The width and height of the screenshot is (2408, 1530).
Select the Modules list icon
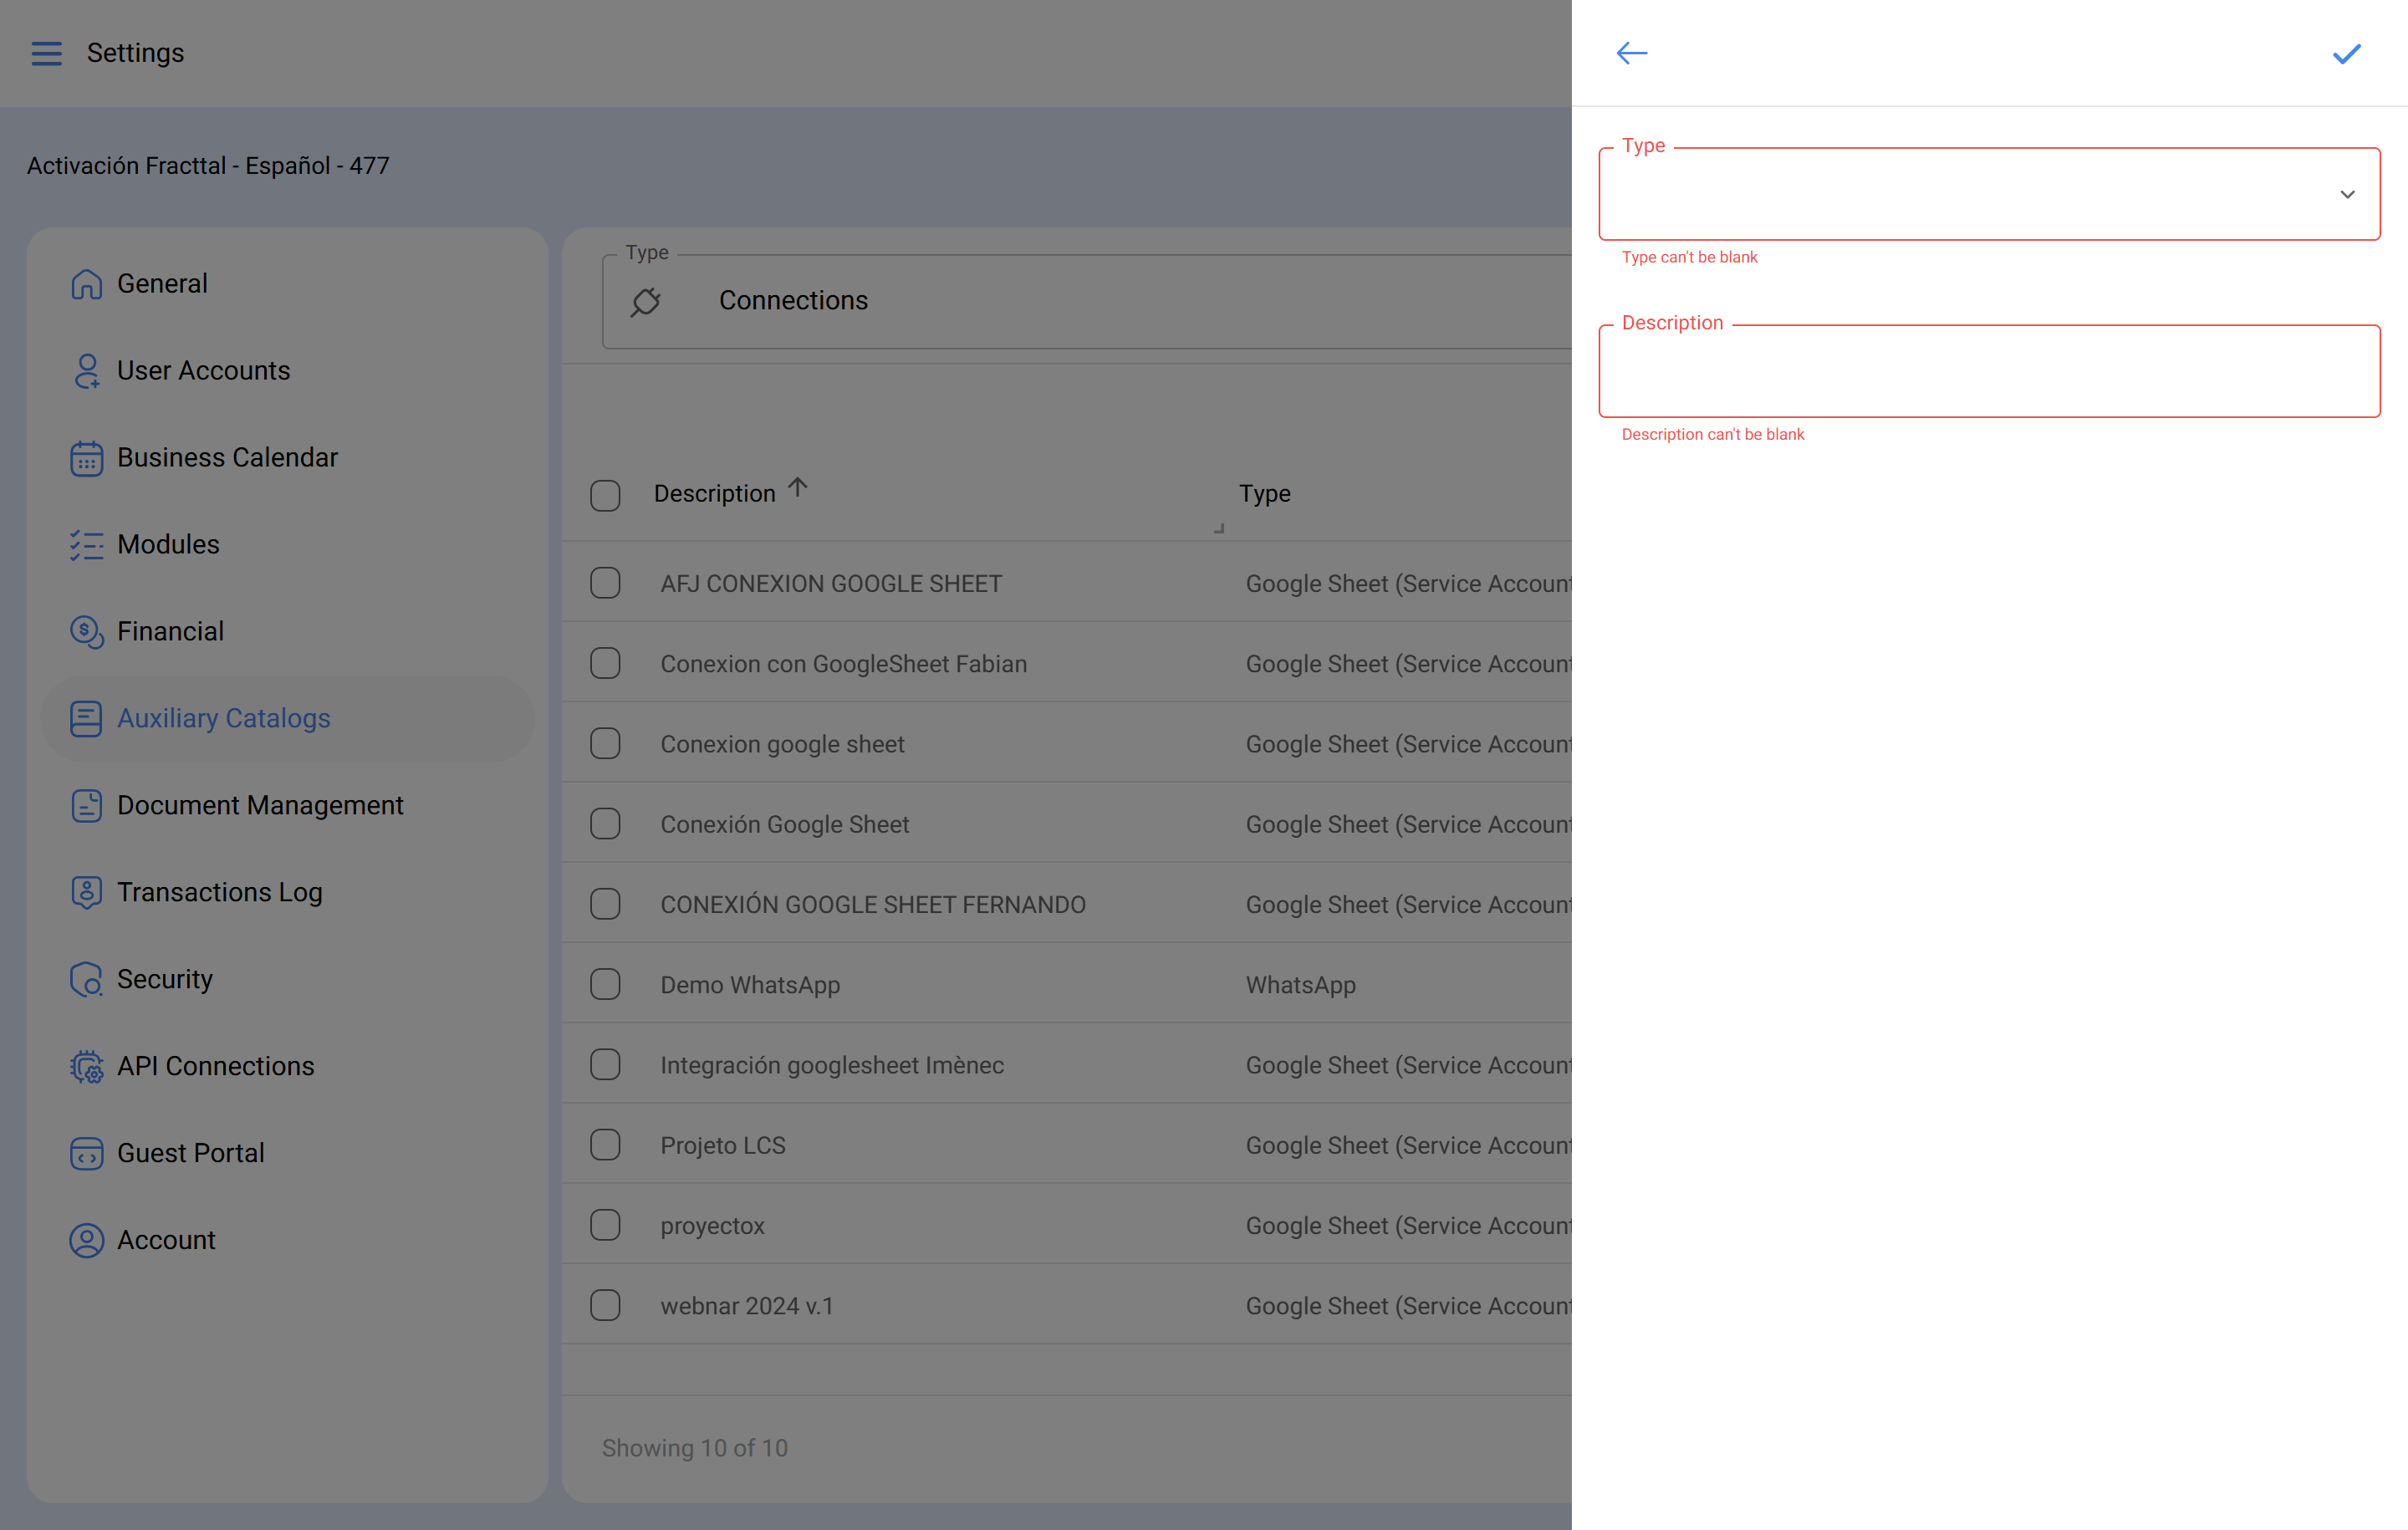pyautogui.click(x=87, y=544)
